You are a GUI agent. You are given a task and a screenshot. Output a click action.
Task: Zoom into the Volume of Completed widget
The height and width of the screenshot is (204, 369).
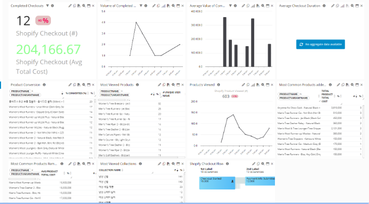click(173, 6)
